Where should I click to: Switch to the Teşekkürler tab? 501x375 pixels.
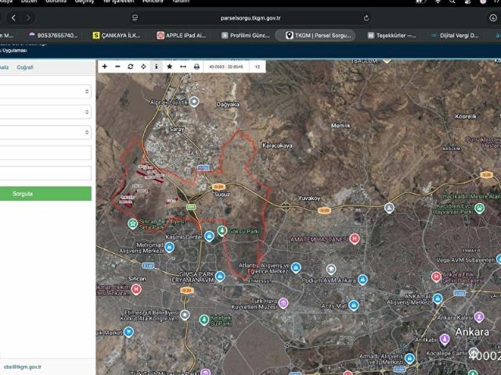pos(391,35)
